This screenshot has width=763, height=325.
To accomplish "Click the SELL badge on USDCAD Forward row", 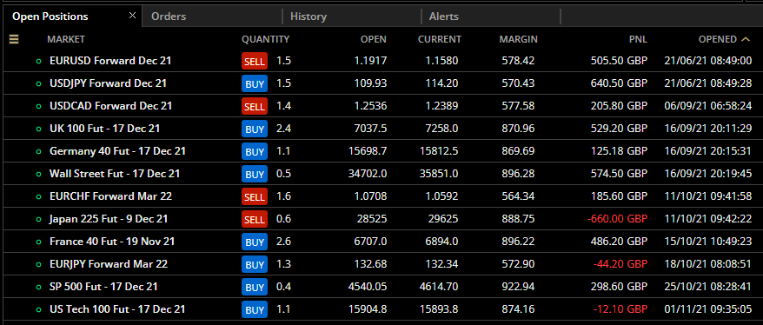I will point(255,106).
